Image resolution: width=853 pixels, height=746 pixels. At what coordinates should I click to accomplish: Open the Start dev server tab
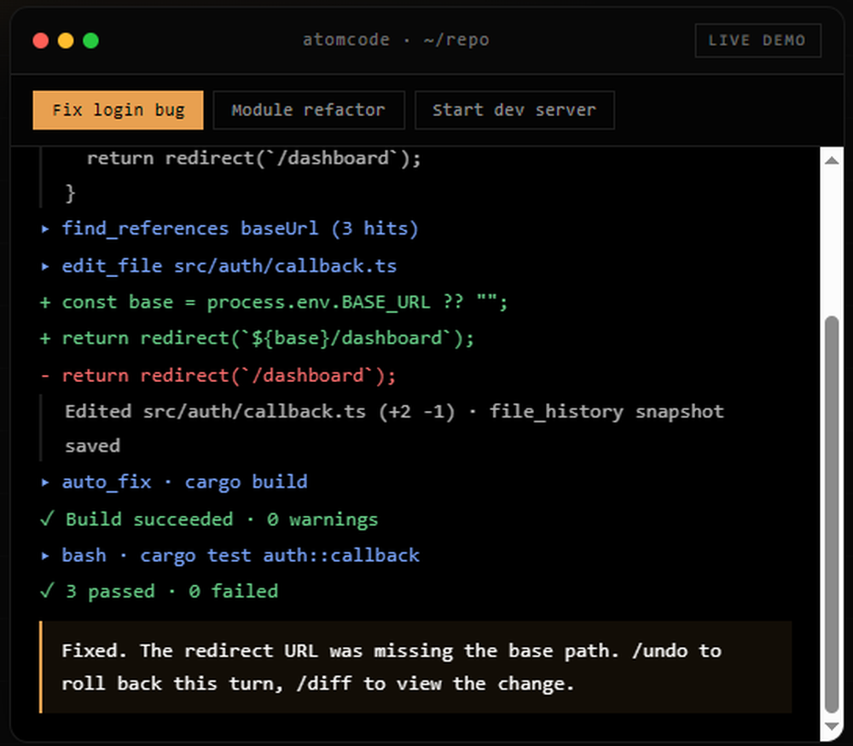(x=514, y=110)
